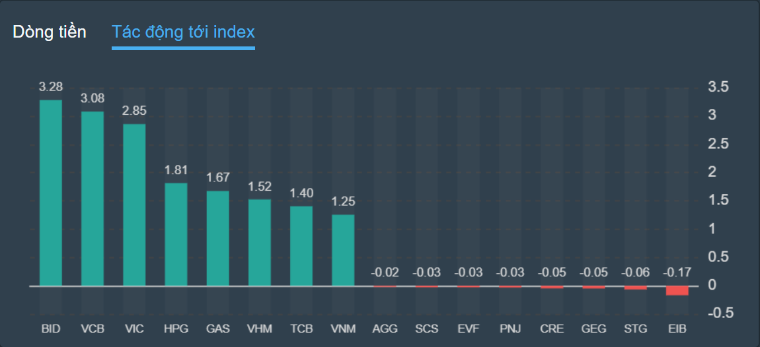The height and width of the screenshot is (347, 760).
Task: Click the AGG axis label
Action: click(x=385, y=328)
